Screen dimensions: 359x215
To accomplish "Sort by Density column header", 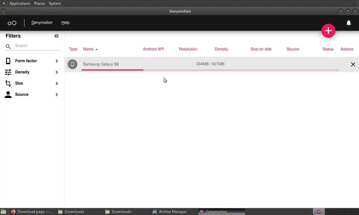I will coord(221,49).
